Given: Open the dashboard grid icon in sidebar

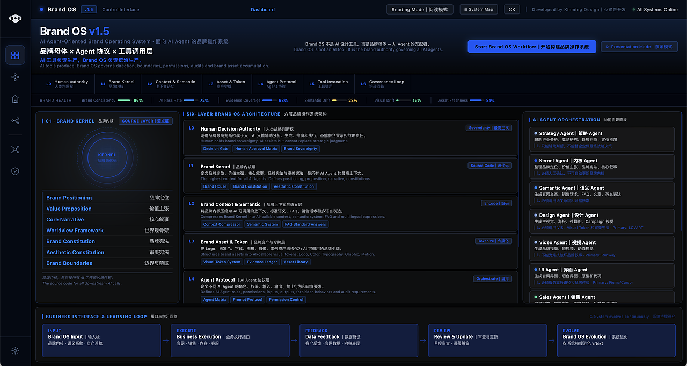Looking at the screenshot, I should click(15, 55).
